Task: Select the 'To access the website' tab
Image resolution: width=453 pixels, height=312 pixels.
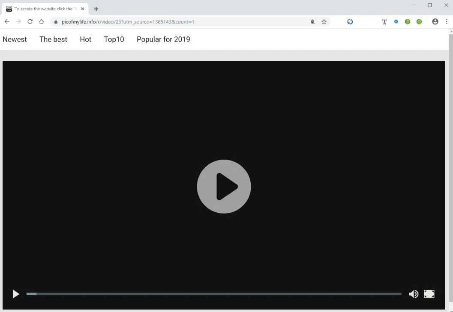Action: [x=45, y=9]
